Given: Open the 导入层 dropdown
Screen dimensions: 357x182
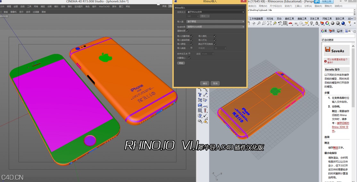Looking at the screenshot, I should 216,21.
